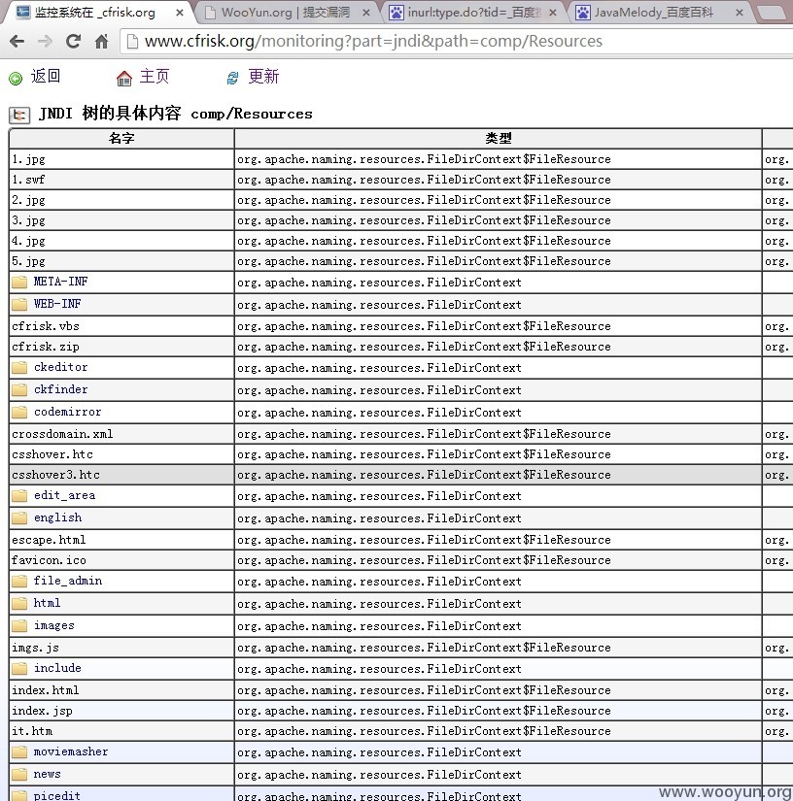The height and width of the screenshot is (801, 793).
Task: Open the include directory link
Action: [57, 668]
